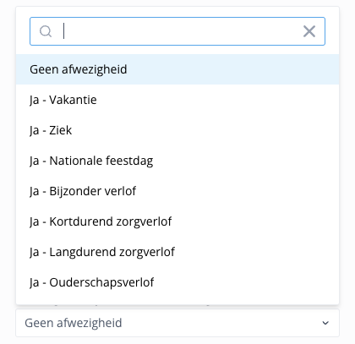Image resolution: width=355 pixels, height=344 pixels.
Task: Choose Ja - Vakantie from the list
Action: 177,100
